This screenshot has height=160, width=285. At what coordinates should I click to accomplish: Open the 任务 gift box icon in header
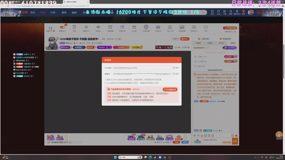(244, 12)
